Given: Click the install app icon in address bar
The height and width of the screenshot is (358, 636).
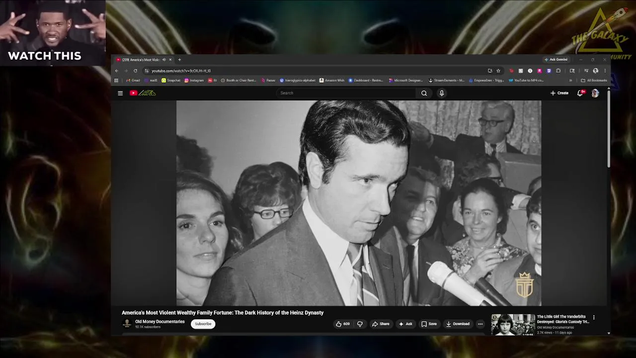Looking at the screenshot, I should coord(490,71).
